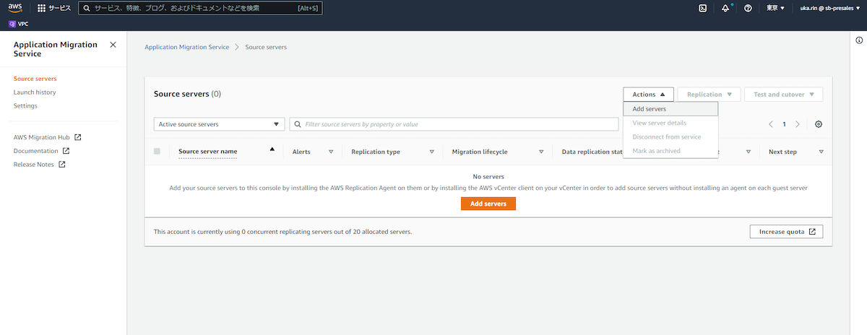Launch CloudShell terminal icon
Screen dimensions: 867x335
tap(702, 8)
